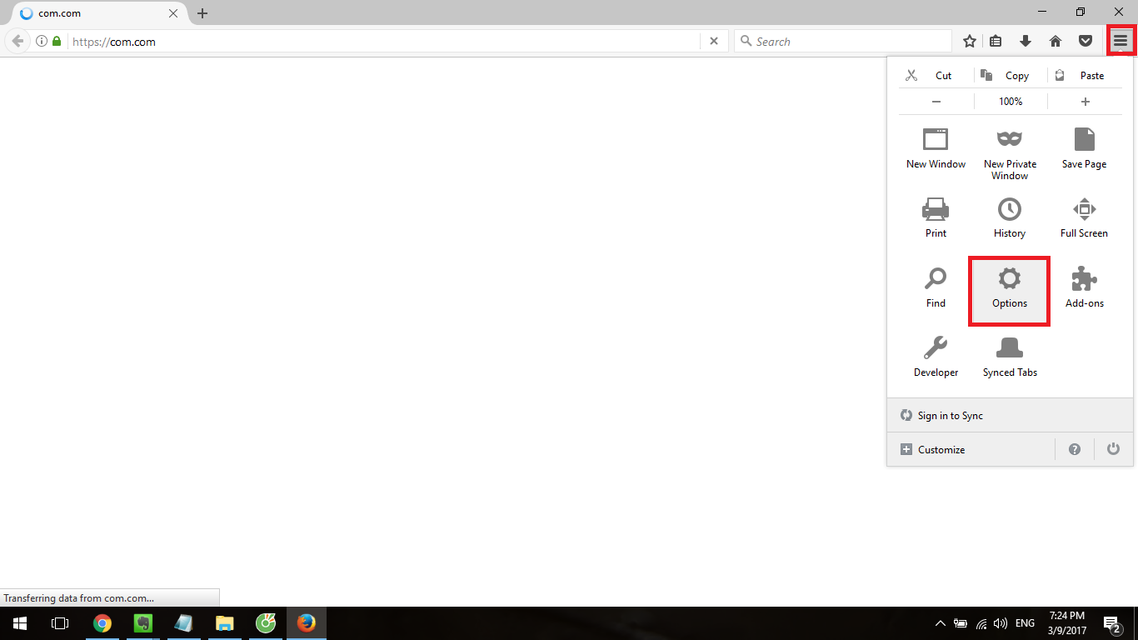Open the Downloads arrow button
Screen dimensions: 1138x640
[1026, 41]
